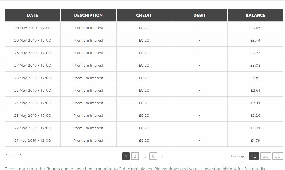Go to page 2 of transactions
Image resolution: width=285 pixels, height=170 pixels.
tap(135, 156)
